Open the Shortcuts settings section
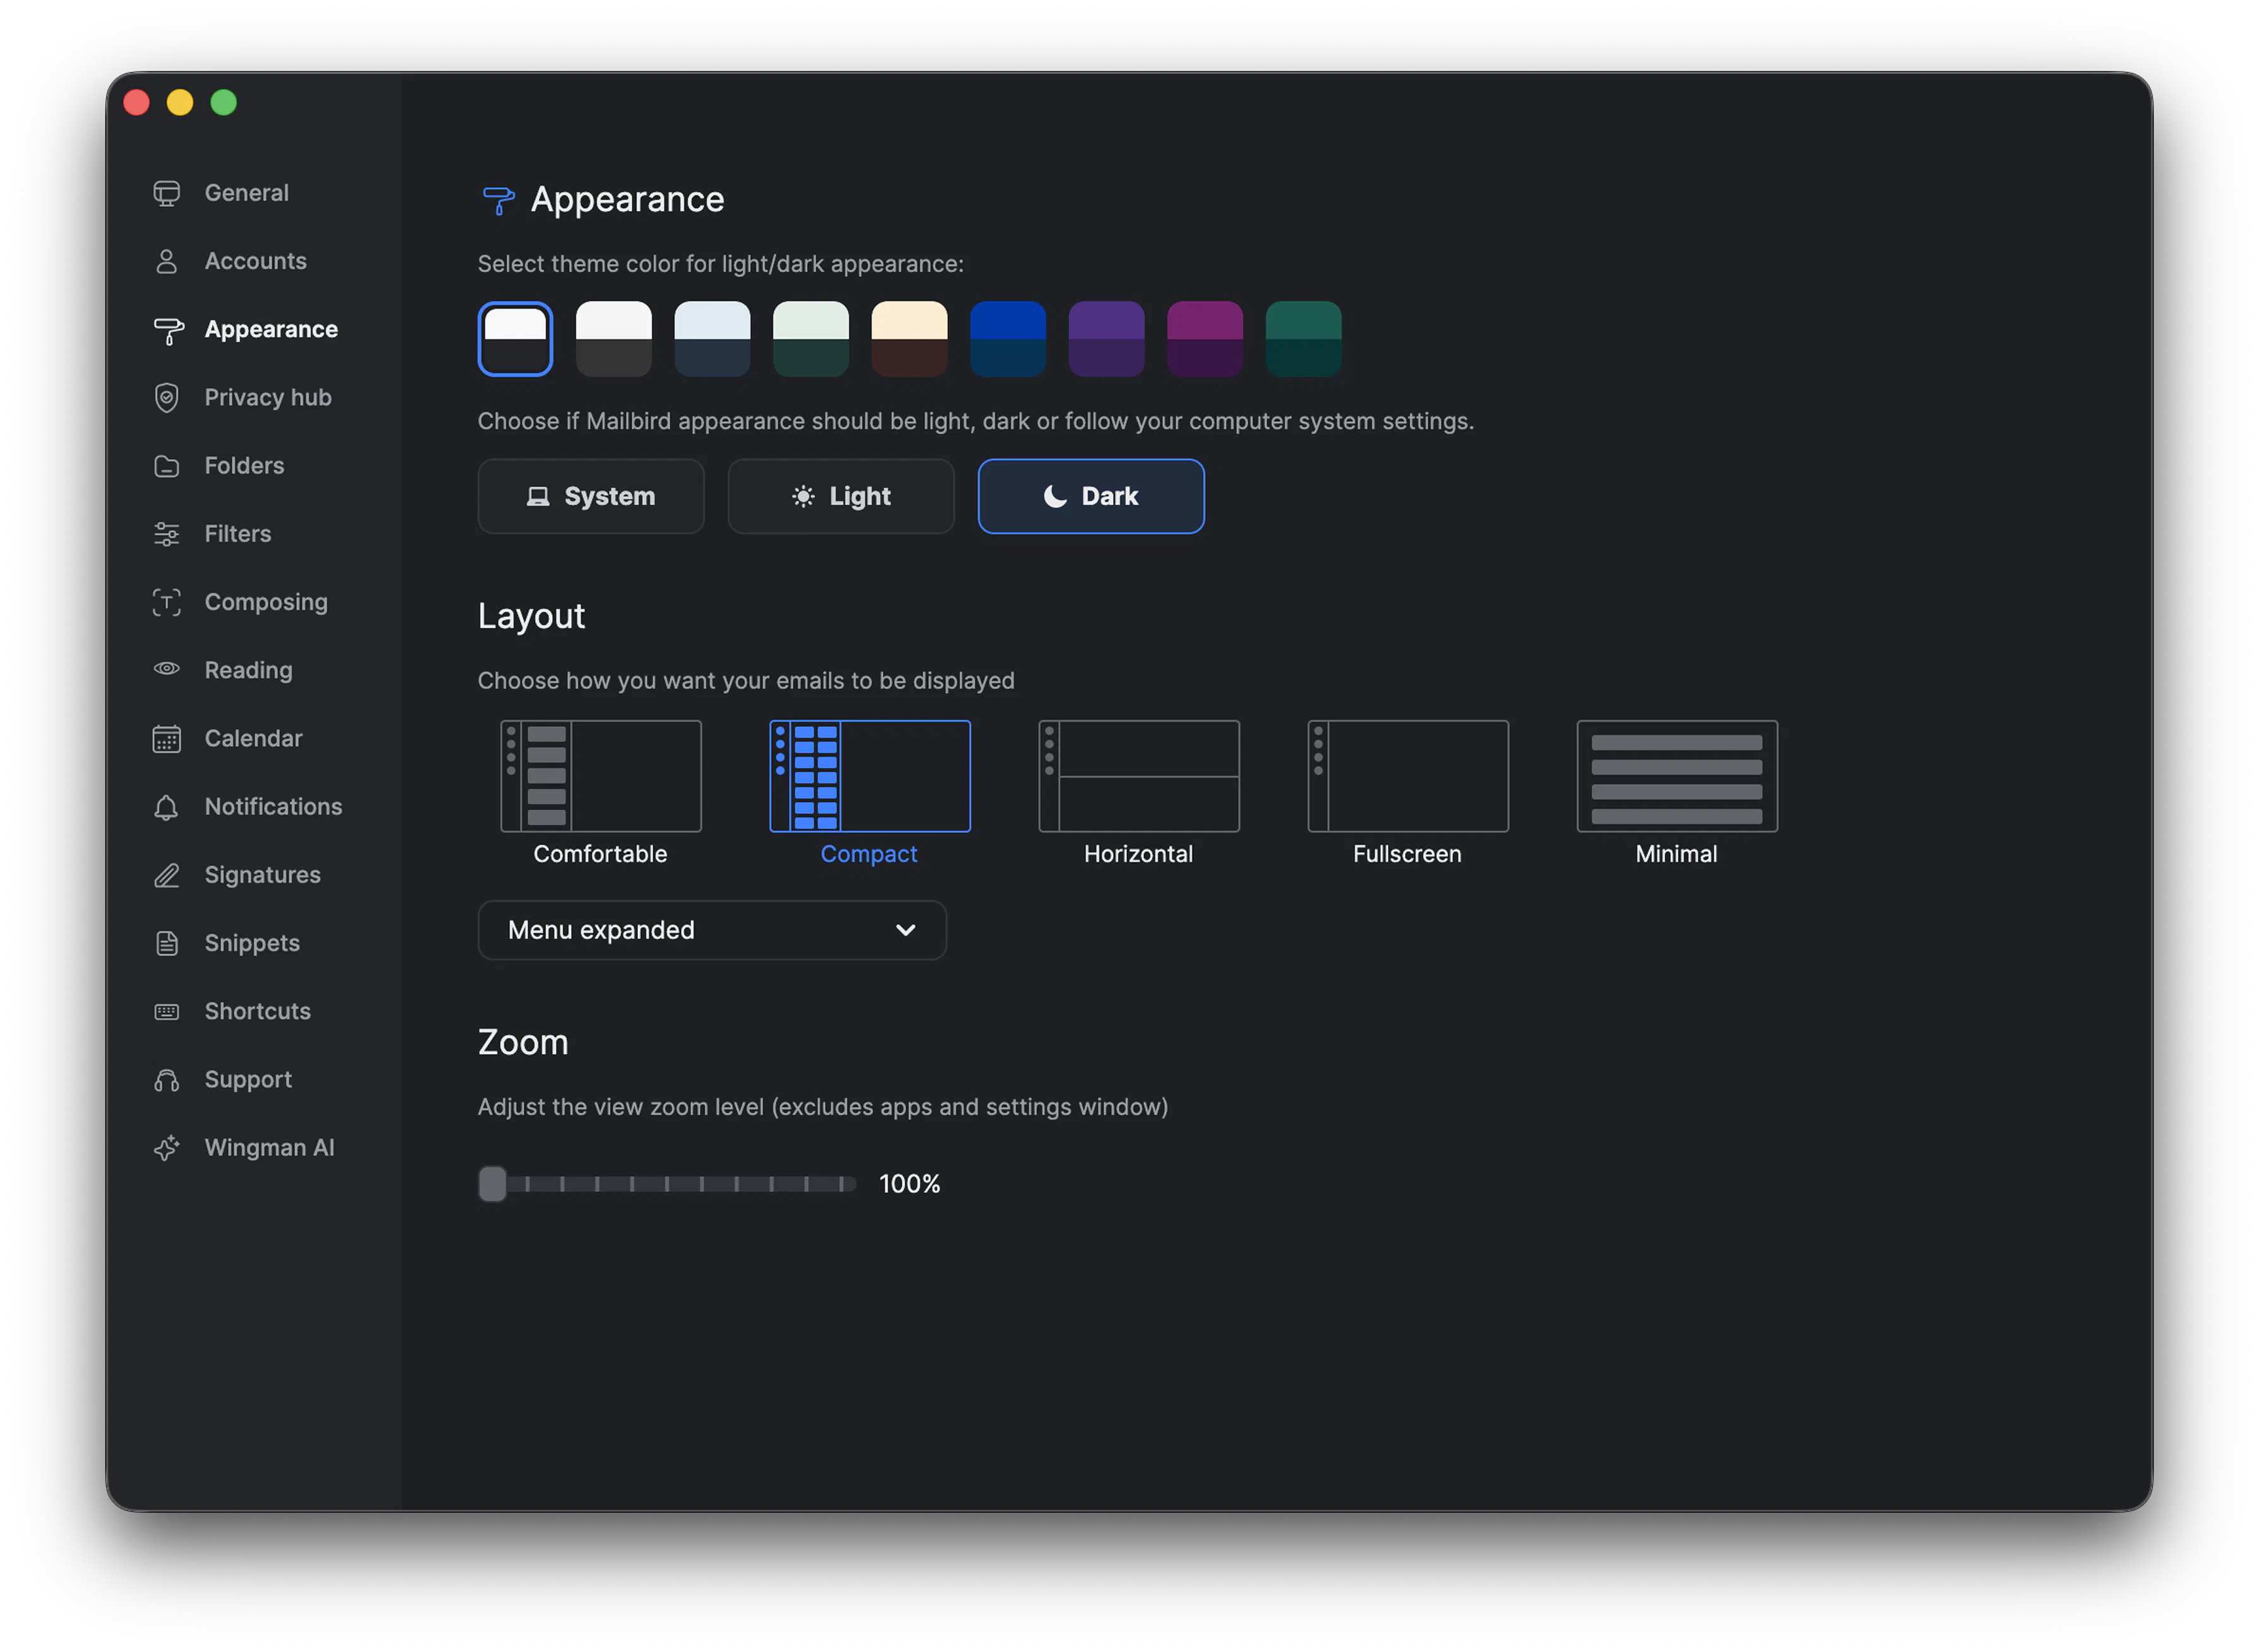Screen dimensions: 2259x1652 (x=257, y=1012)
